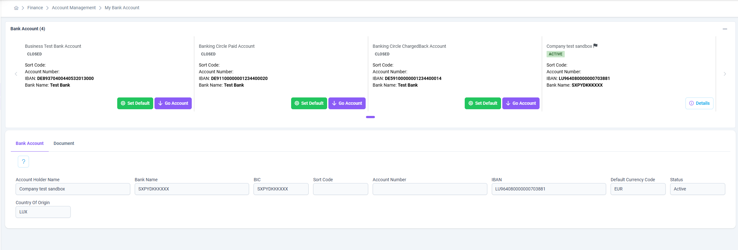
Task: Select IBAN DE91100000001234400020 text
Action: coord(239,78)
